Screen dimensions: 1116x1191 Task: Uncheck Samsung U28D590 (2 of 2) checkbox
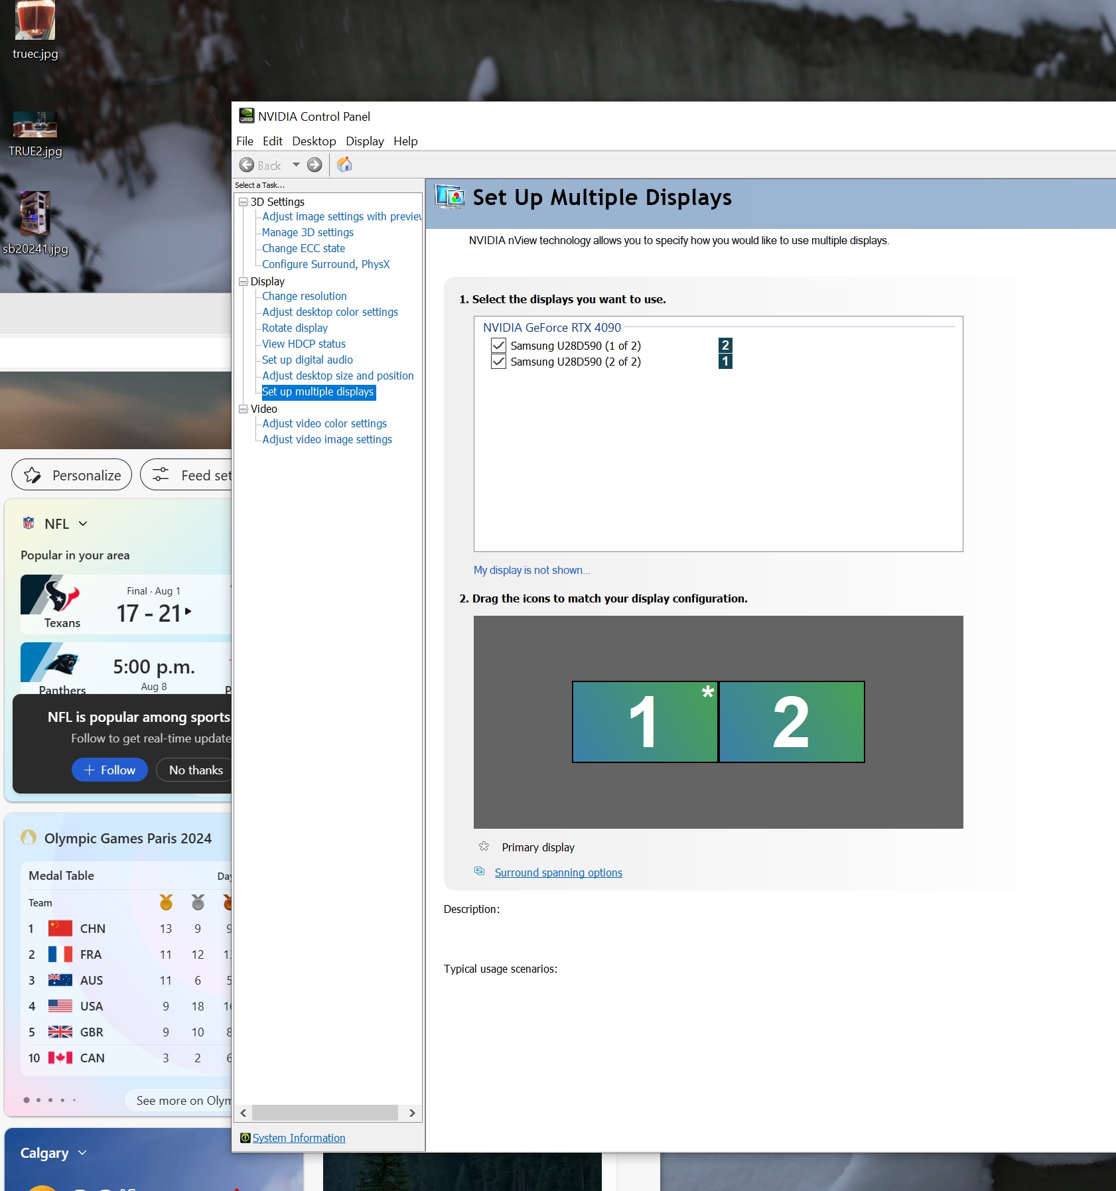[x=498, y=362]
